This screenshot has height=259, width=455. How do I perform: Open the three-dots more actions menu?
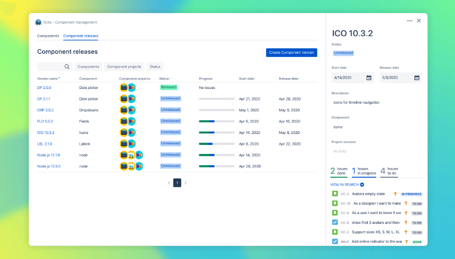[409, 21]
